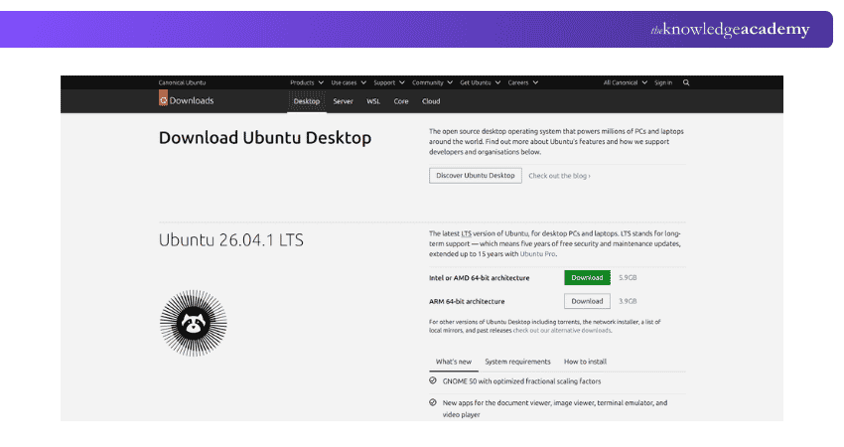Click the Ubuntu logo beside Downloads
This screenshot has height=447, width=844.
click(x=163, y=98)
